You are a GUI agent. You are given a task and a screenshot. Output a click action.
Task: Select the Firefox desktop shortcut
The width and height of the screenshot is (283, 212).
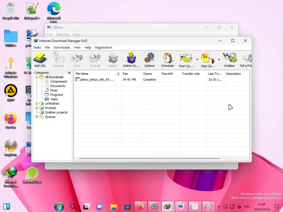pos(11,120)
